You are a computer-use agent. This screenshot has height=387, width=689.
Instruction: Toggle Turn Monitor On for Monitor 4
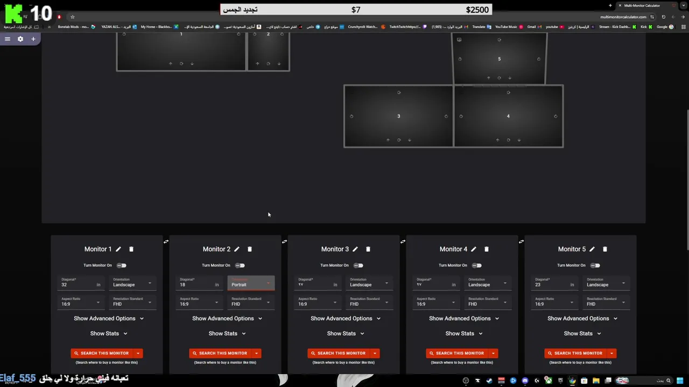click(x=477, y=266)
